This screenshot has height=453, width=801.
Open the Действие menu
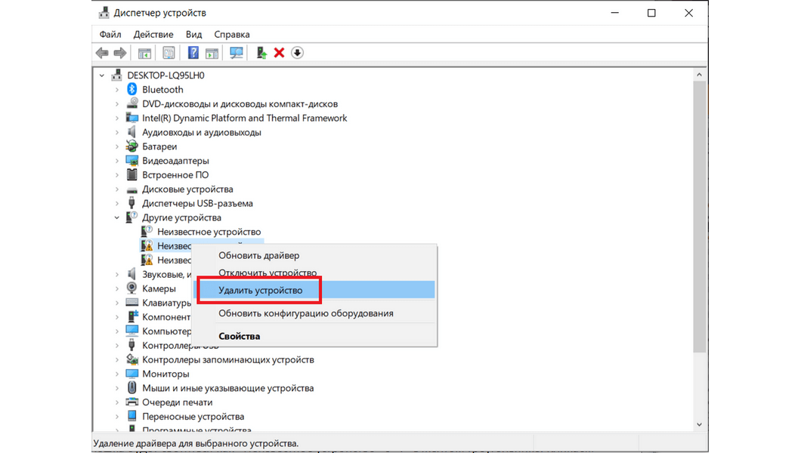pyautogui.click(x=153, y=34)
